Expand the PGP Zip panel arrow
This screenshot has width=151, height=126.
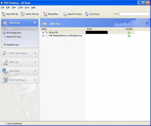tap(35, 62)
